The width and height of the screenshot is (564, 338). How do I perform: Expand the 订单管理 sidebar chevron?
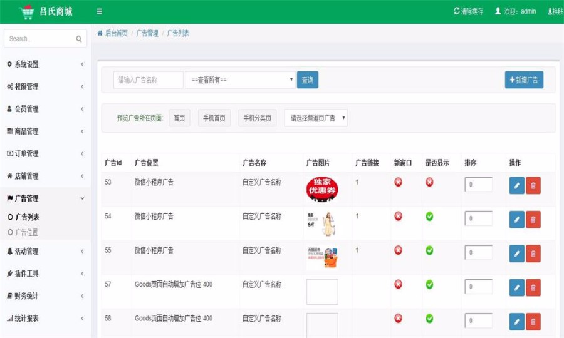pos(82,153)
